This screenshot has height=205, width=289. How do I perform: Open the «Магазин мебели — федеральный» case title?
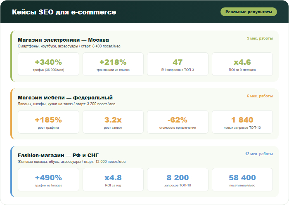(65, 98)
